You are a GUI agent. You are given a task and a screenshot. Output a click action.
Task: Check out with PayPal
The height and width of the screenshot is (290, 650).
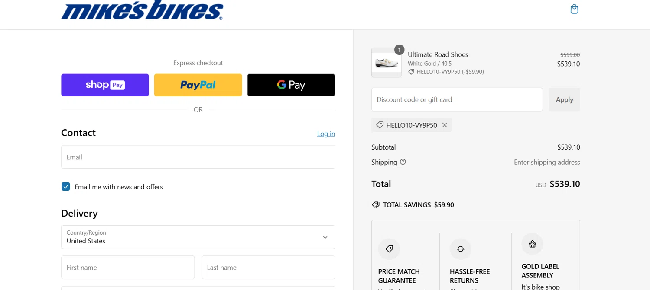click(x=198, y=85)
